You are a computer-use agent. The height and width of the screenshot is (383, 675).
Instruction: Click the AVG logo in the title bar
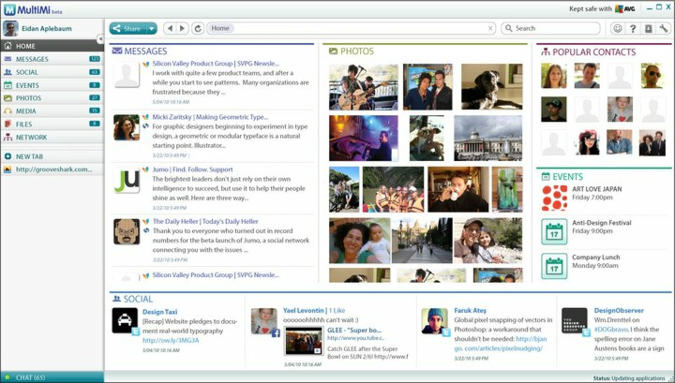pyautogui.click(x=625, y=9)
